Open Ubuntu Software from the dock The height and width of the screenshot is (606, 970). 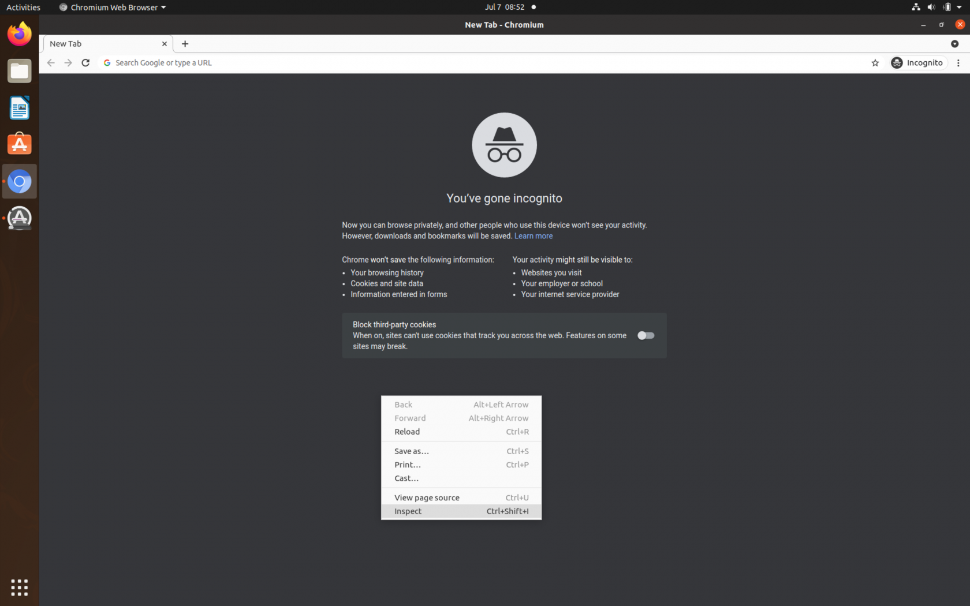[x=19, y=144]
